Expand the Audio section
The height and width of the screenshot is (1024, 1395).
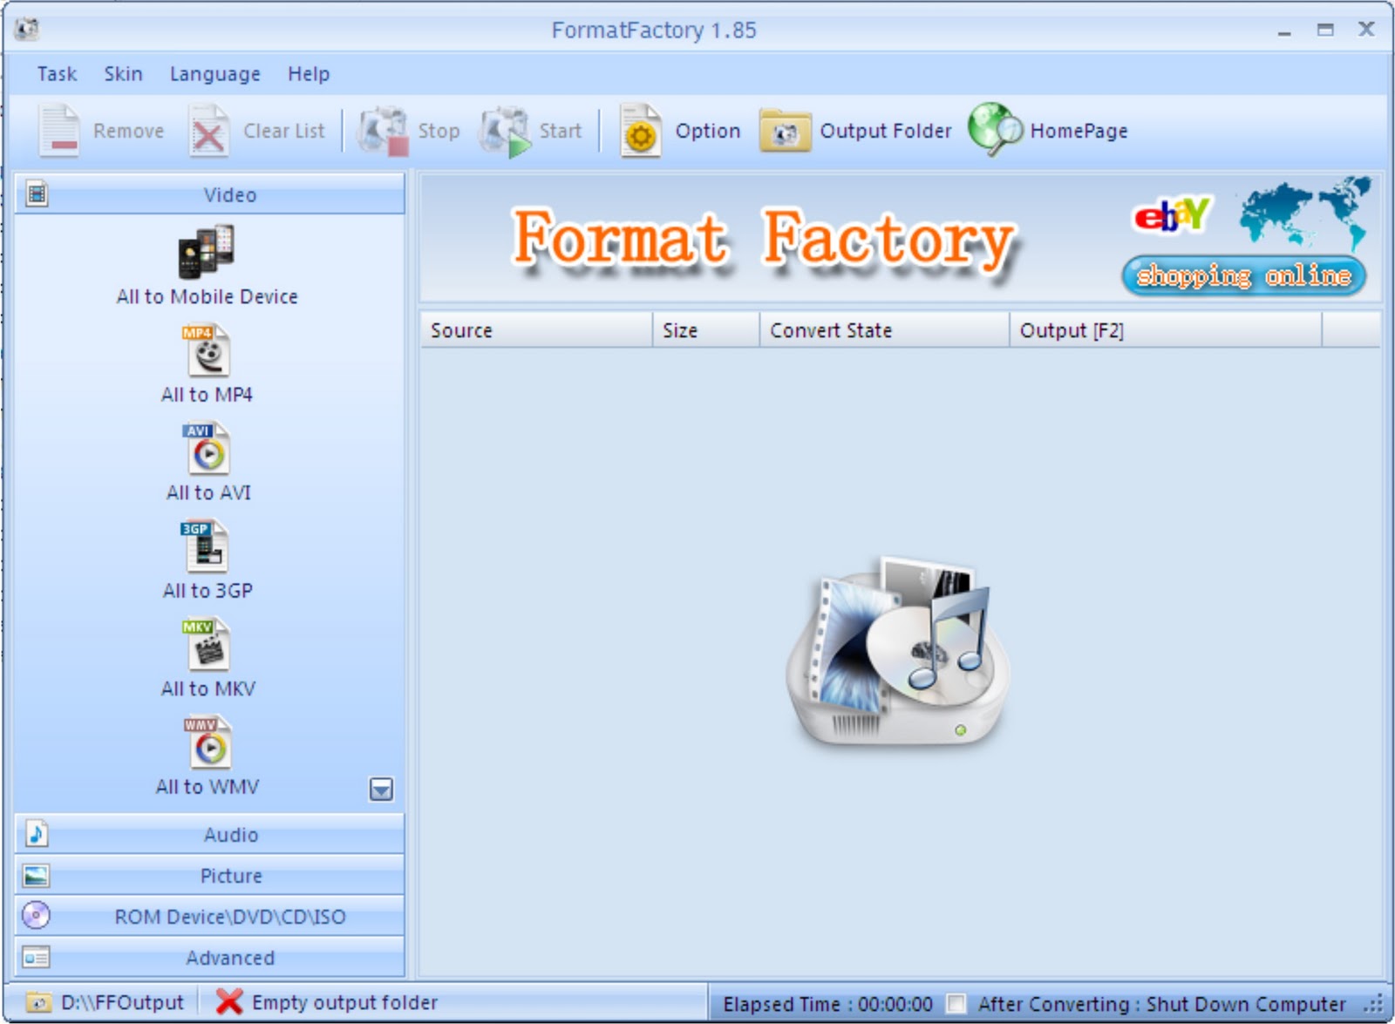pos(209,835)
